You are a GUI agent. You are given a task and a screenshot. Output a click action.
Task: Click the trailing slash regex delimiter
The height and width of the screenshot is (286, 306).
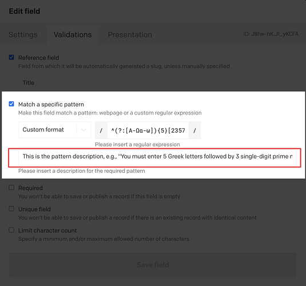[x=194, y=130]
